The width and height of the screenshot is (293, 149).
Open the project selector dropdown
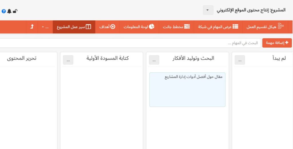208,10
